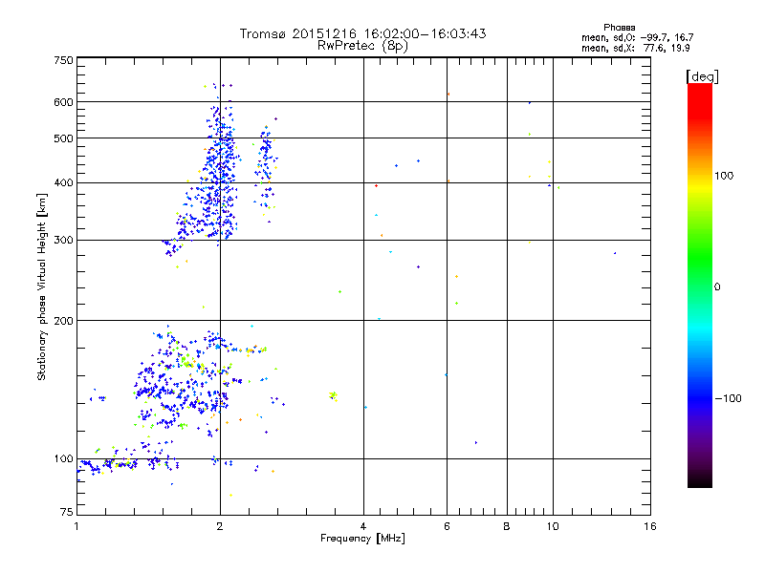Click the x-axis tick label '6'
This screenshot has height=573, width=765.
click(447, 526)
